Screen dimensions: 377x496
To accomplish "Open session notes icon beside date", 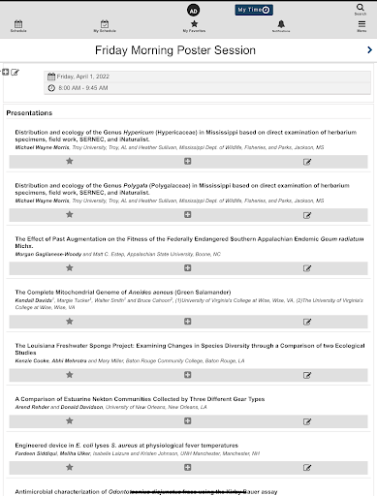I will (15, 73).
